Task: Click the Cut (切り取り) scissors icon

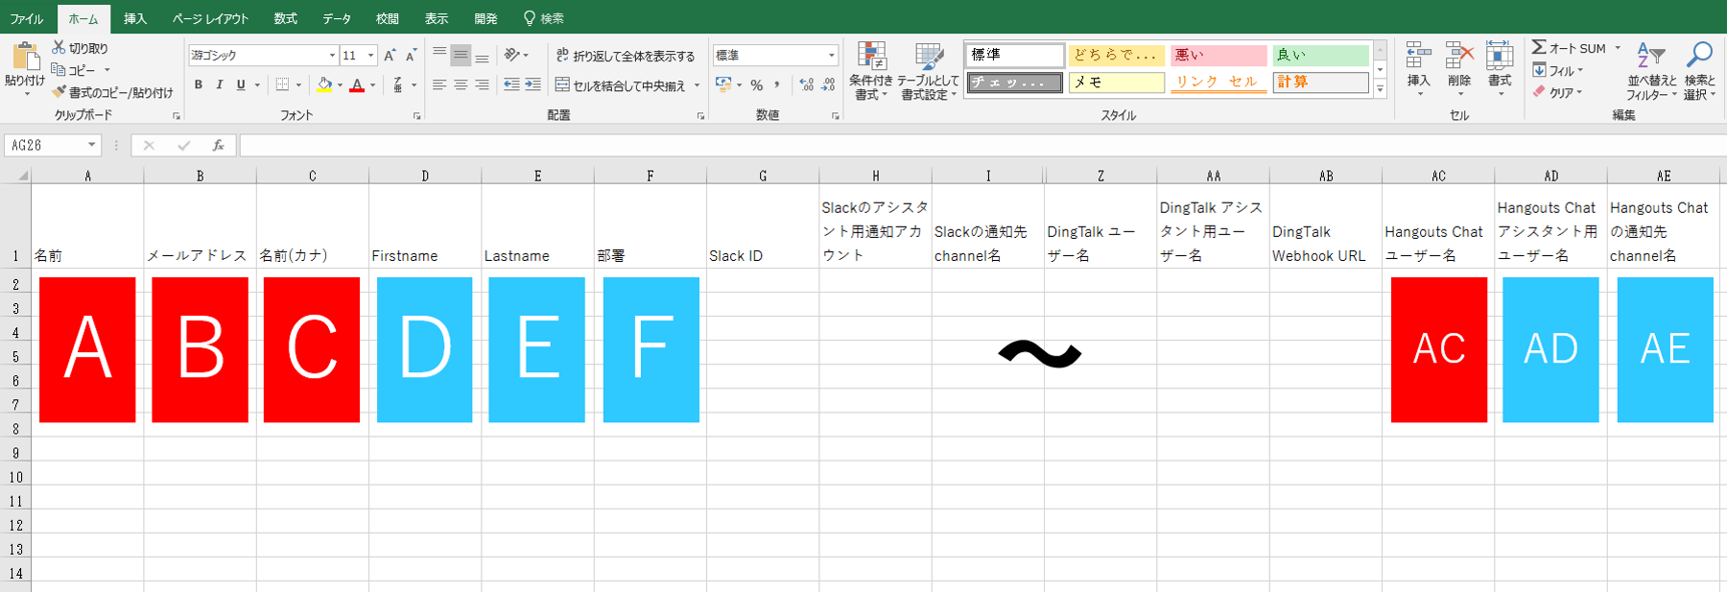Action: tap(59, 47)
